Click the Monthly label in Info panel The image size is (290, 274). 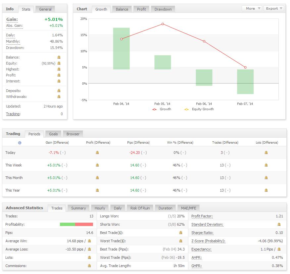pyautogui.click(x=13, y=41)
